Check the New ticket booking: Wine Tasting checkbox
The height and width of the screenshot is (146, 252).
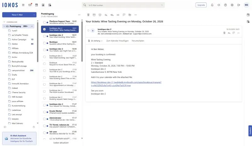[44, 36]
